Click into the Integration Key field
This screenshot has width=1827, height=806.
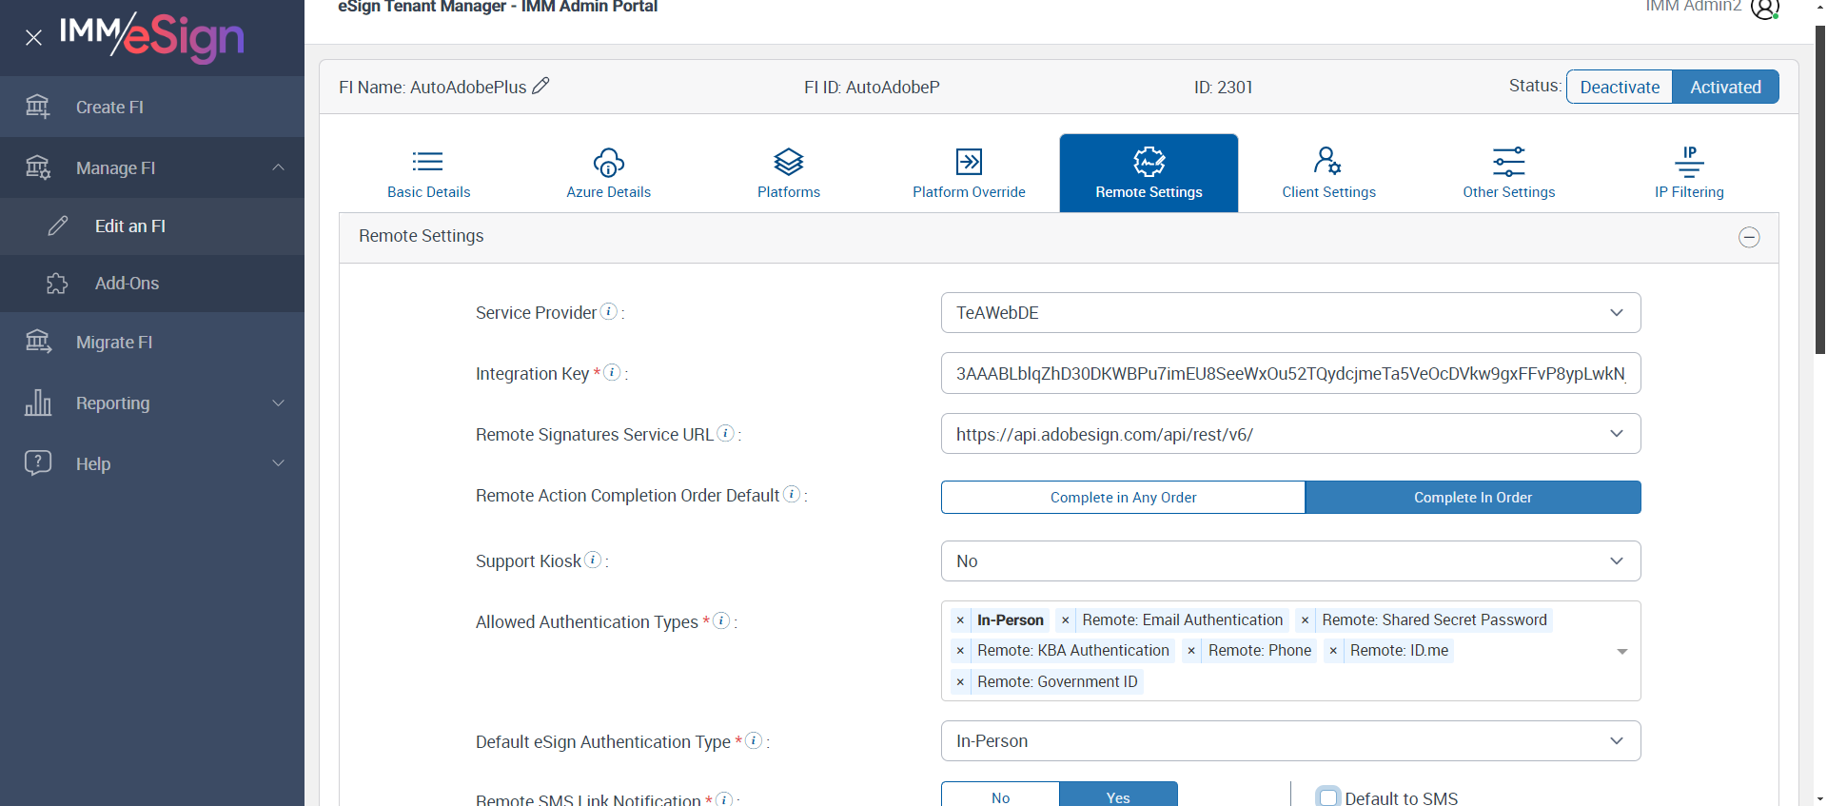1290,373
